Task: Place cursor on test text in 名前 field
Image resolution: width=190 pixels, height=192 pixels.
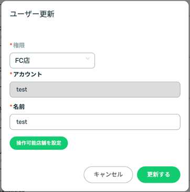Action: coord(22,122)
